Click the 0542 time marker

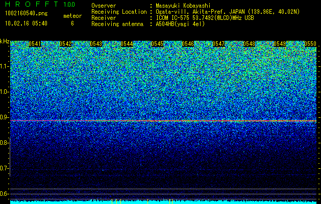65,44
